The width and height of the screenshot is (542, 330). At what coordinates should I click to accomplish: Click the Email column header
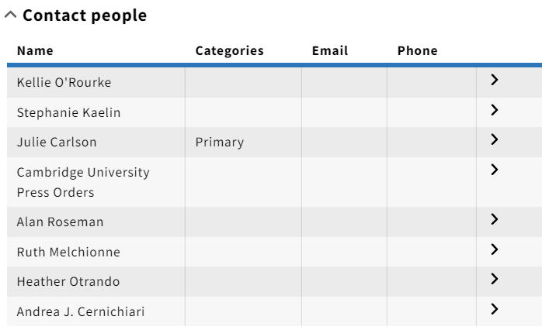[330, 50]
